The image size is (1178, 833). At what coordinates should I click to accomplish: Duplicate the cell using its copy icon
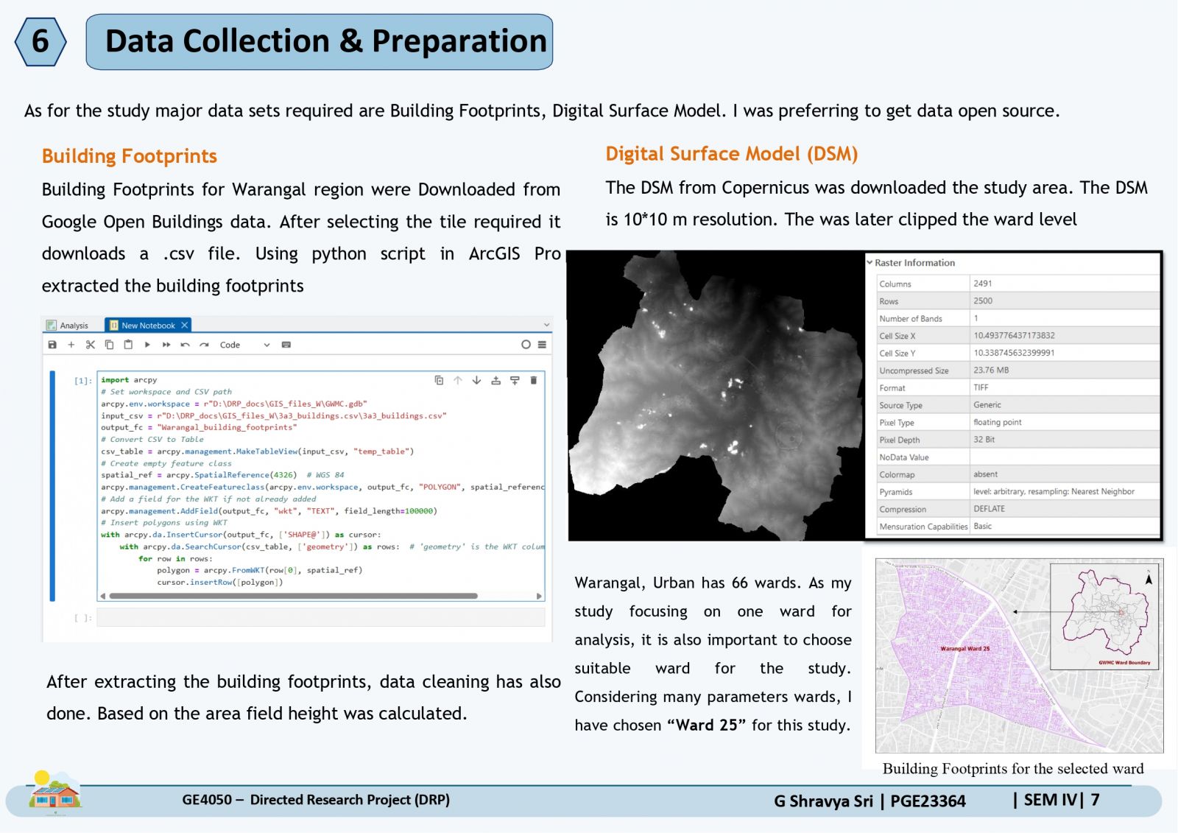click(439, 380)
